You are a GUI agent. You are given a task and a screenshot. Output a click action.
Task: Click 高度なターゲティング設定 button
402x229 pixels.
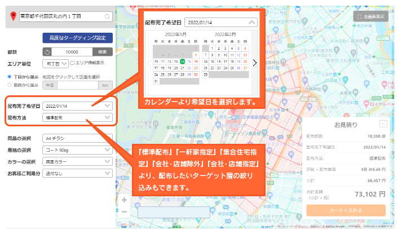point(77,38)
